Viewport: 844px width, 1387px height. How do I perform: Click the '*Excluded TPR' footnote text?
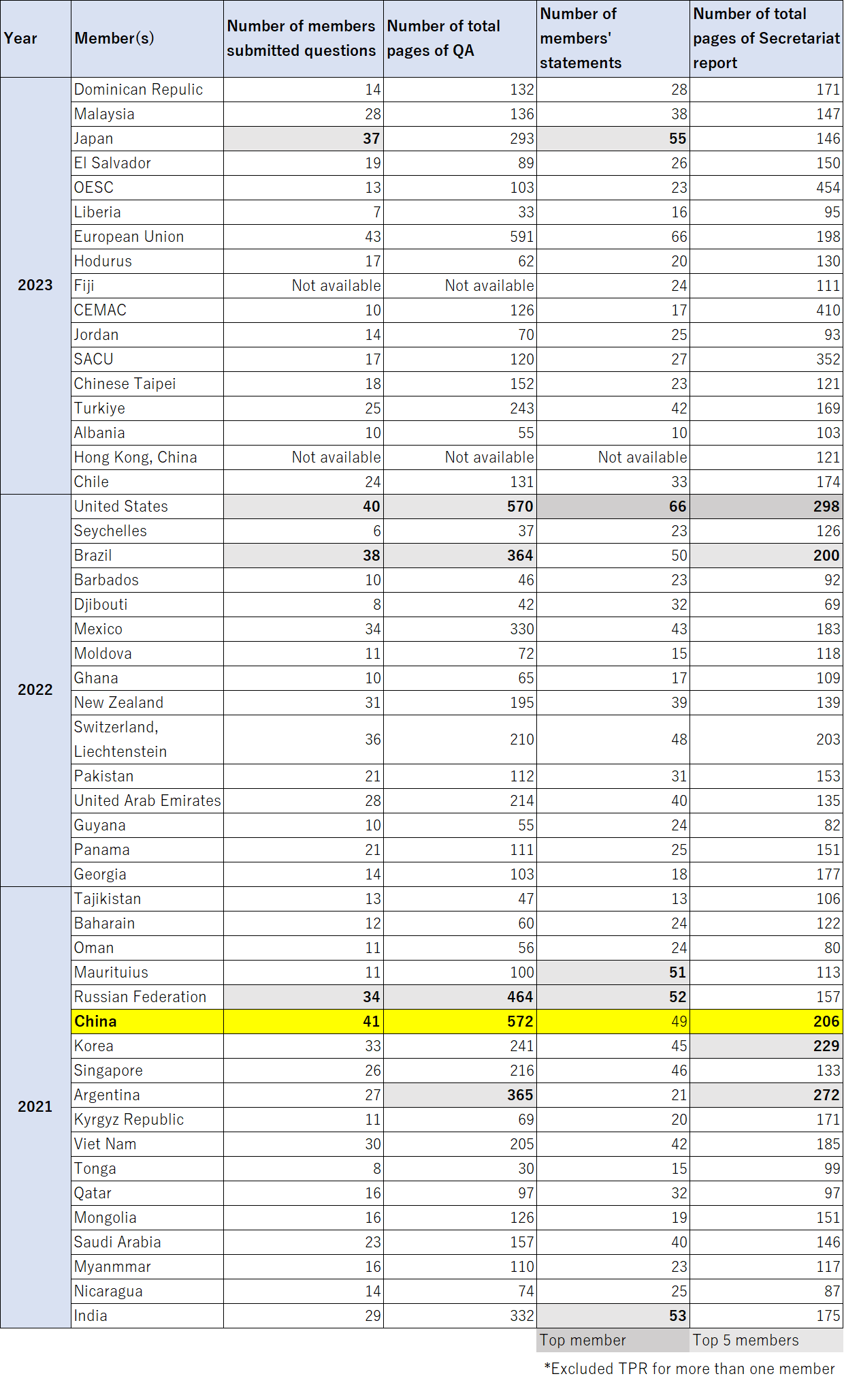[x=689, y=1369]
